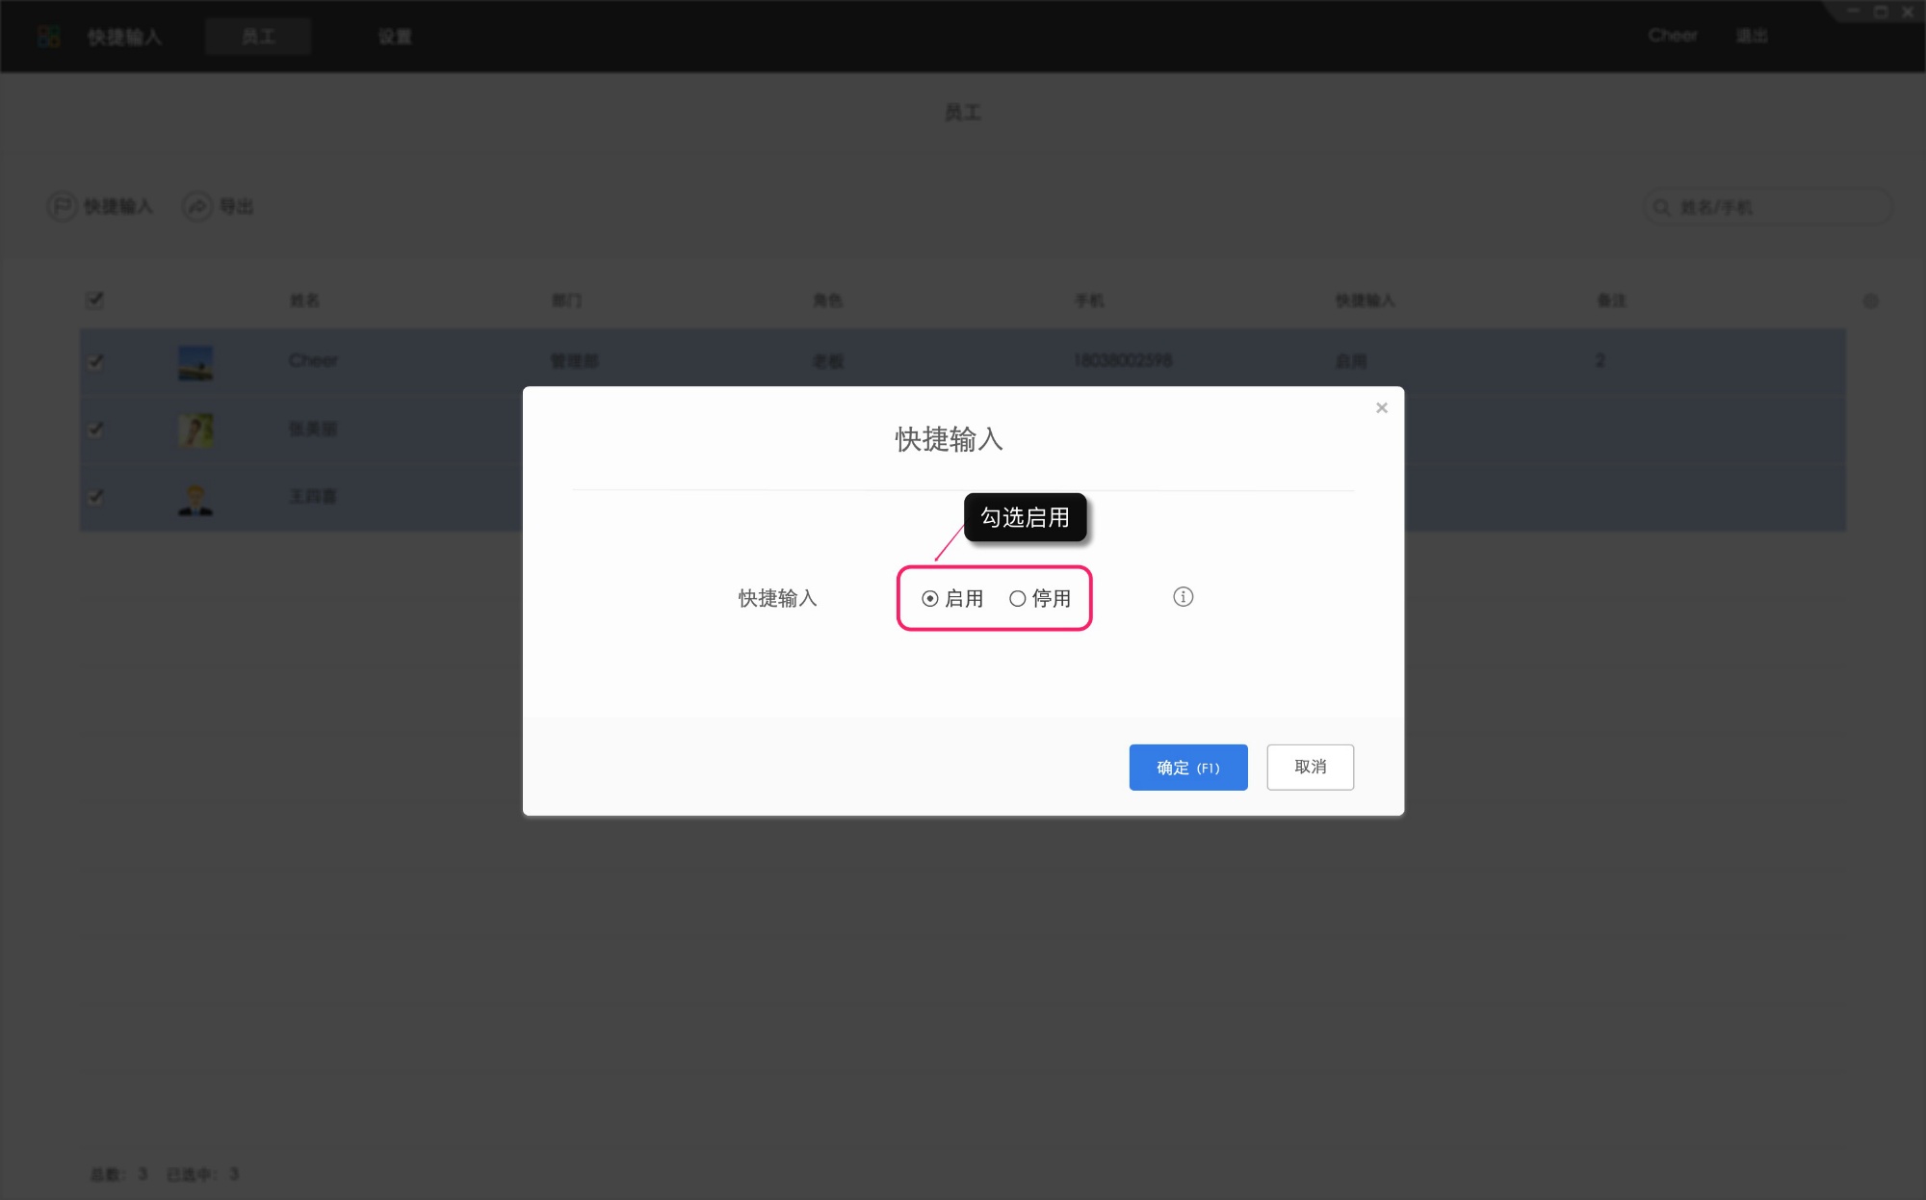Click the info circle icon in dialog
Image resolution: width=1926 pixels, height=1200 pixels.
tap(1183, 597)
